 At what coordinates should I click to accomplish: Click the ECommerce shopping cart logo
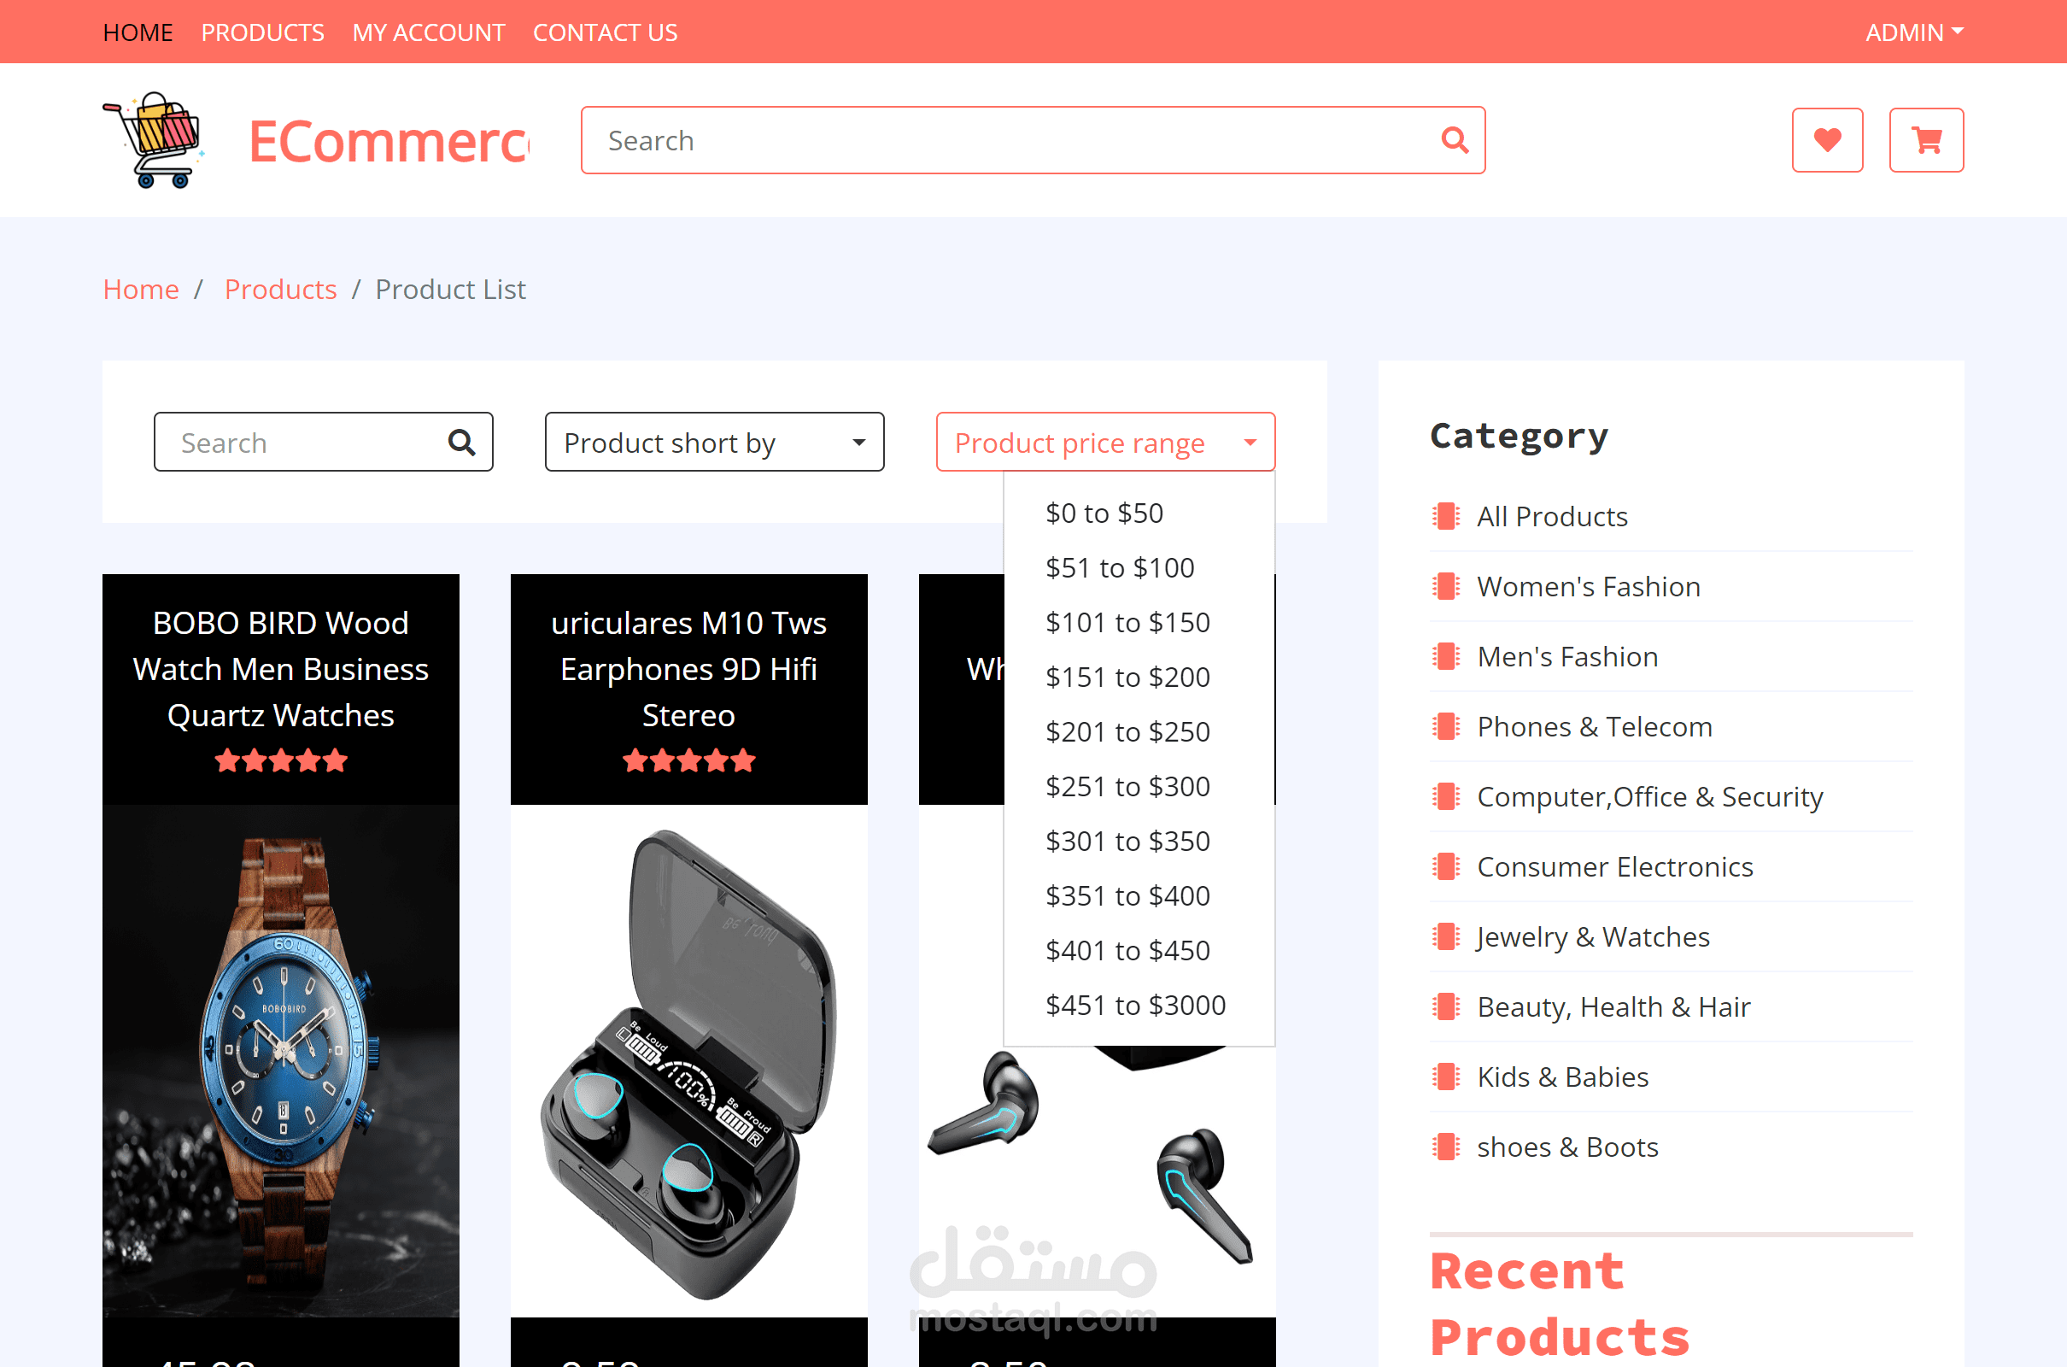pyautogui.click(x=155, y=139)
